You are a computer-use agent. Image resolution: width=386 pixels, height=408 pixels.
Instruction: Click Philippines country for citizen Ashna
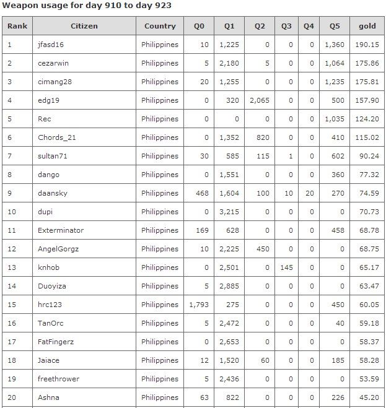(x=160, y=397)
